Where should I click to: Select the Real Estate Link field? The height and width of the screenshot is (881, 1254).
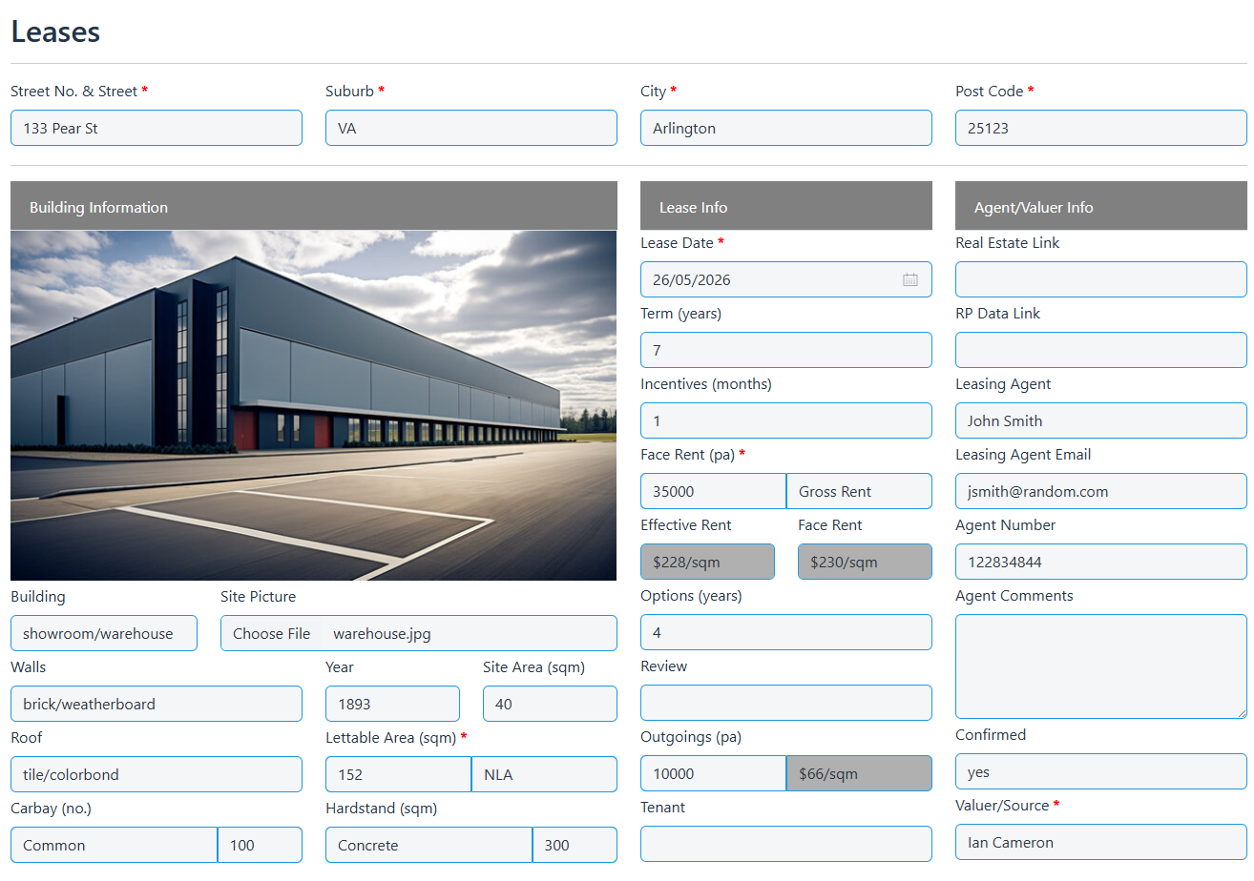pos(1101,279)
